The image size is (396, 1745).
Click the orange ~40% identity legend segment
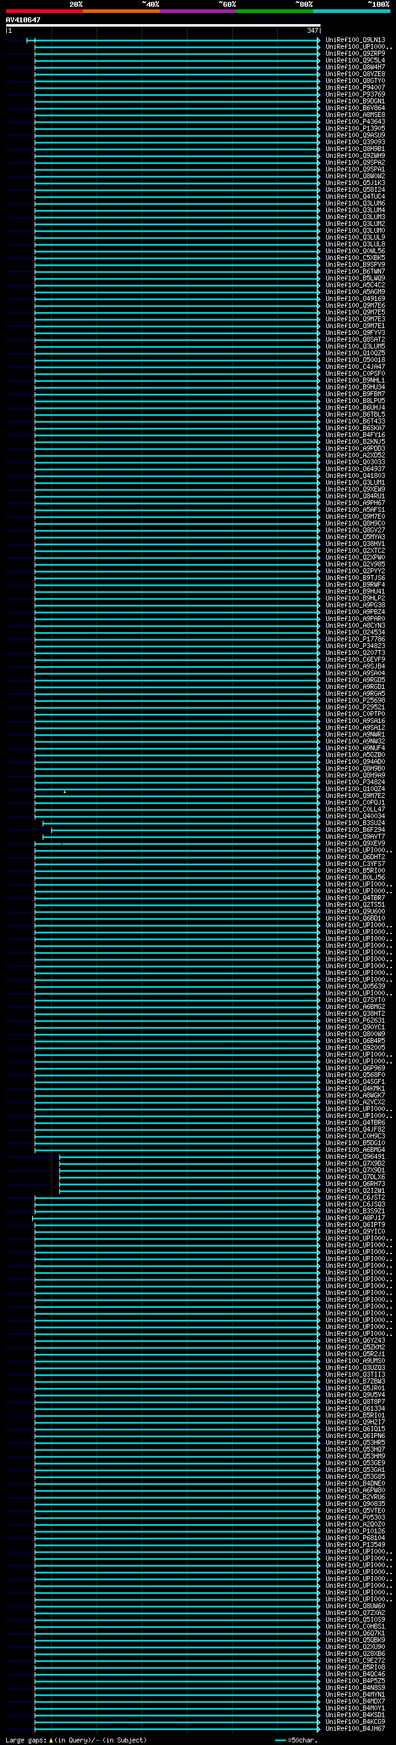(121, 11)
